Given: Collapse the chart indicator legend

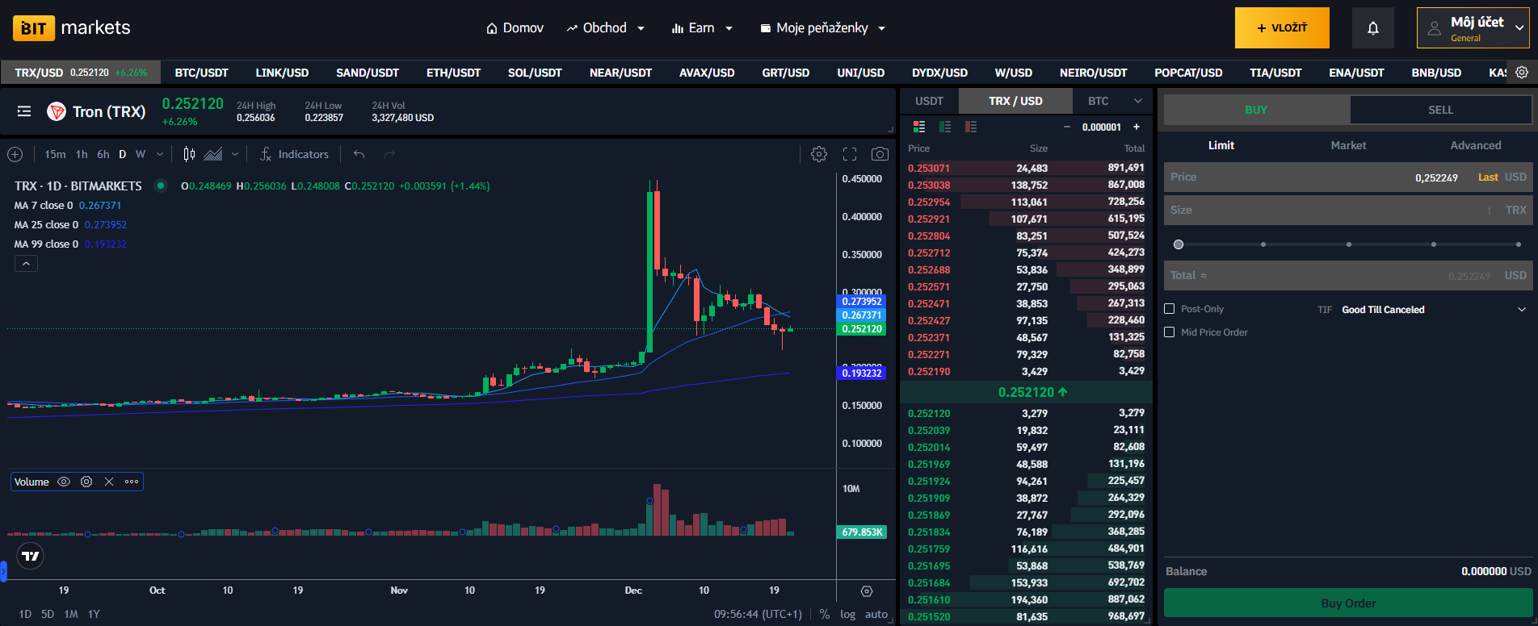Looking at the screenshot, I should pyautogui.click(x=26, y=264).
